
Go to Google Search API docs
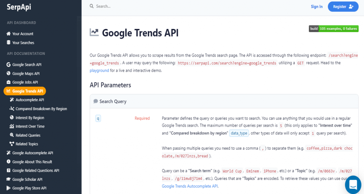[x=27, y=65]
